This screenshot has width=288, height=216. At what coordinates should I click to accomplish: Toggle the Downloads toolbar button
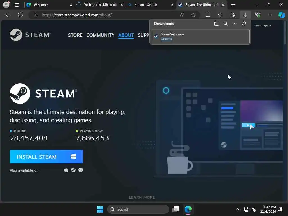(x=245, y=15)
